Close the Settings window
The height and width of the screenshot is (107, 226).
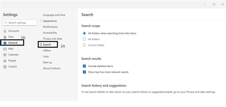223,4
